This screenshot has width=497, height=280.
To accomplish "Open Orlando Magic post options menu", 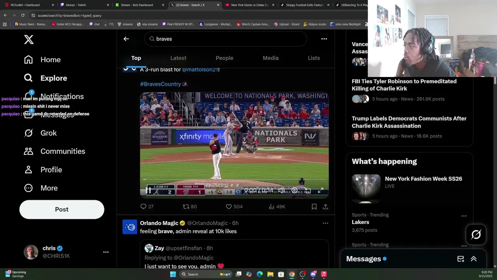I will [x=325, y=223].
